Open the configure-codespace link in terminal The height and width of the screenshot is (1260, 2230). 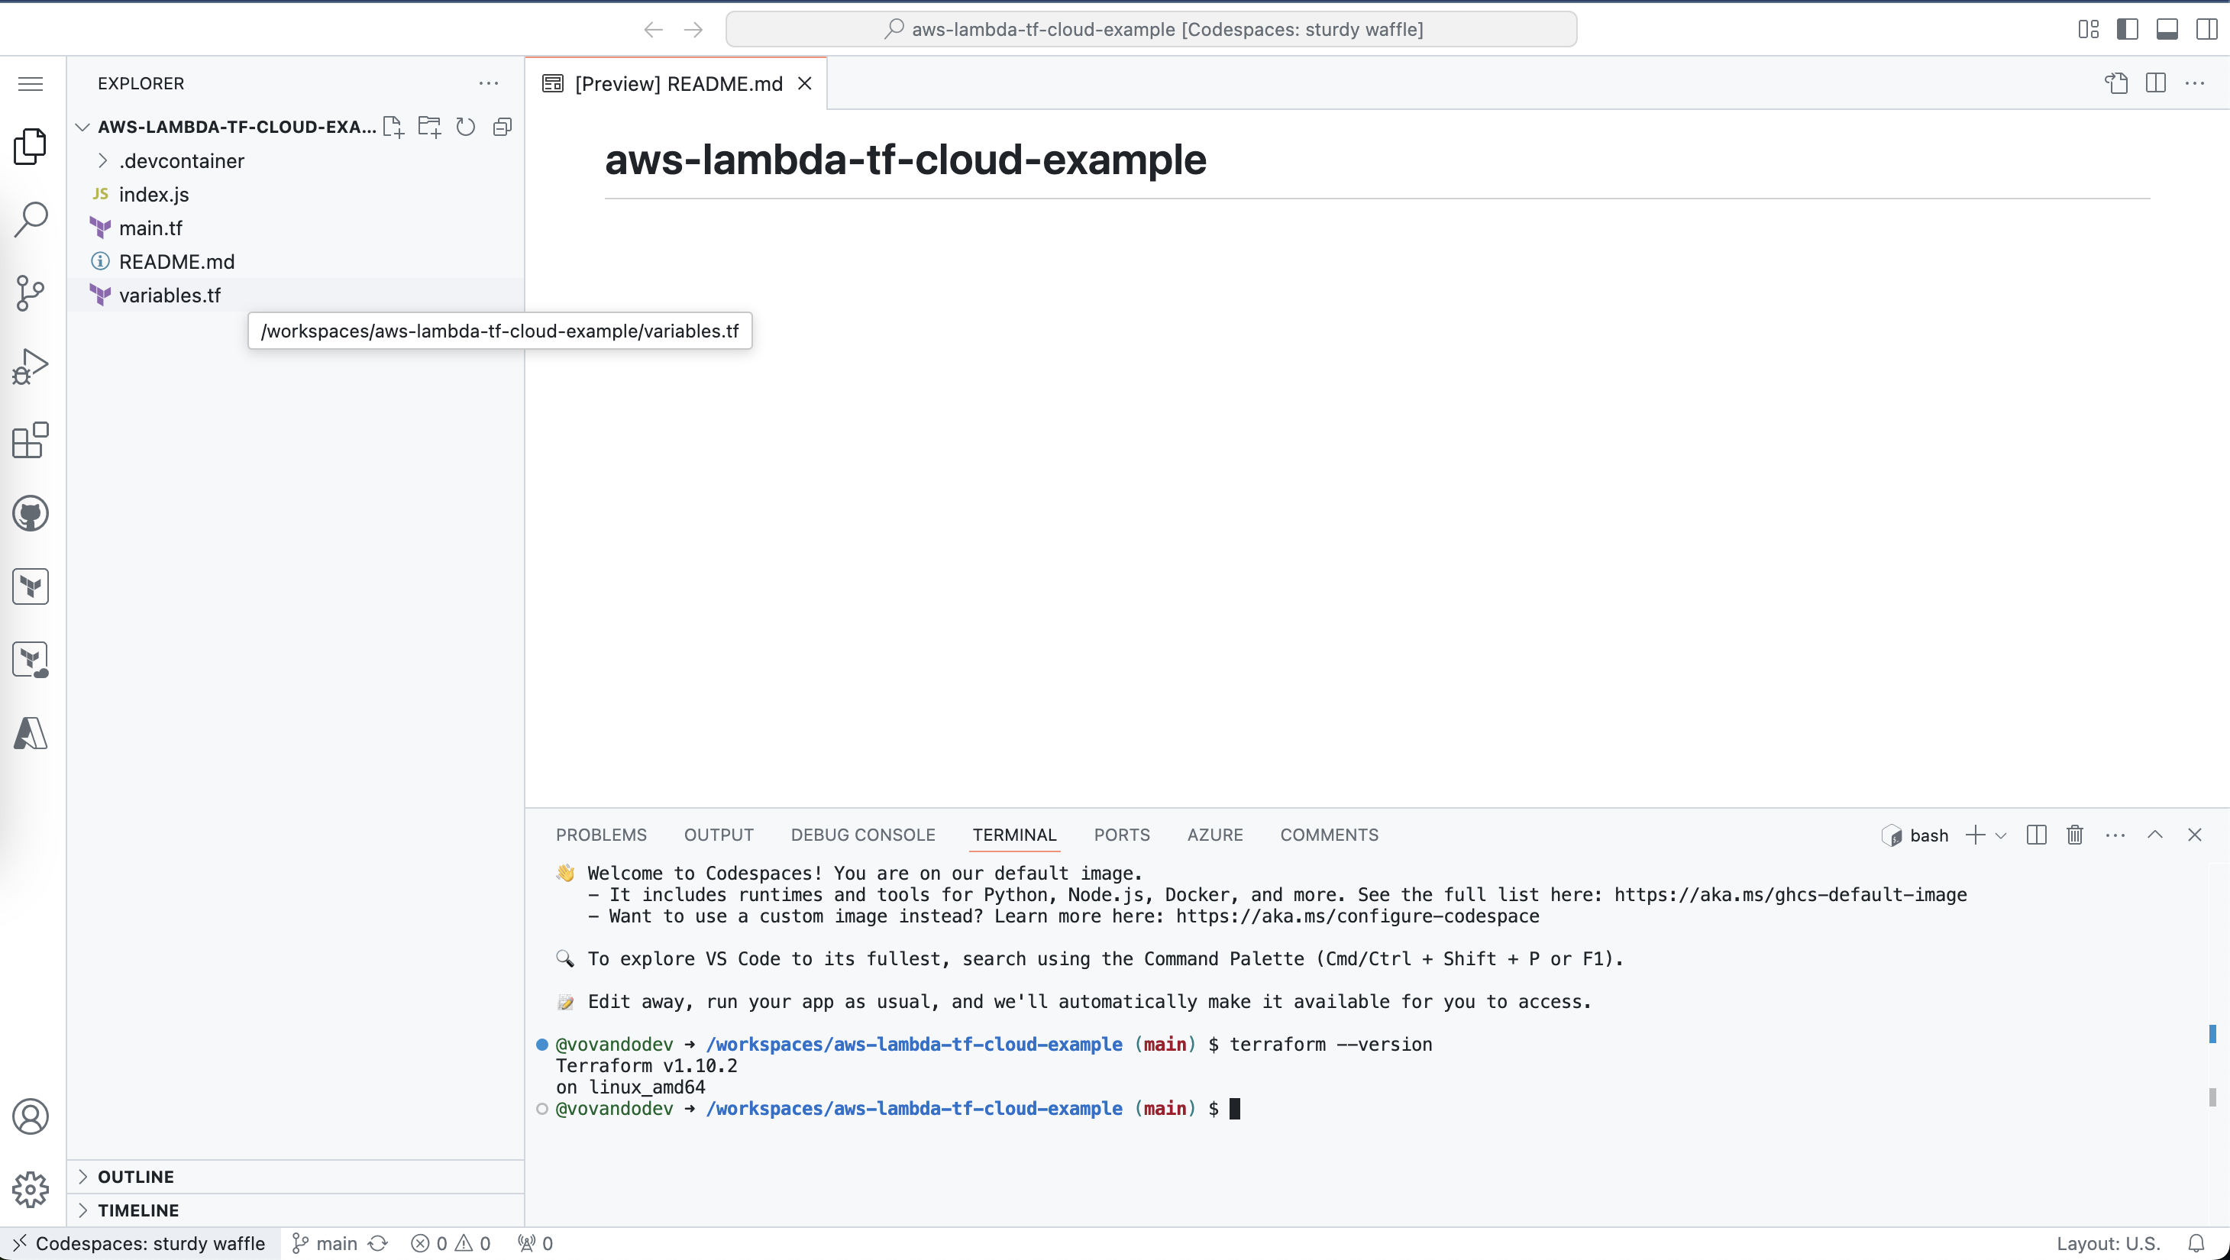[x=1357, y=916]
